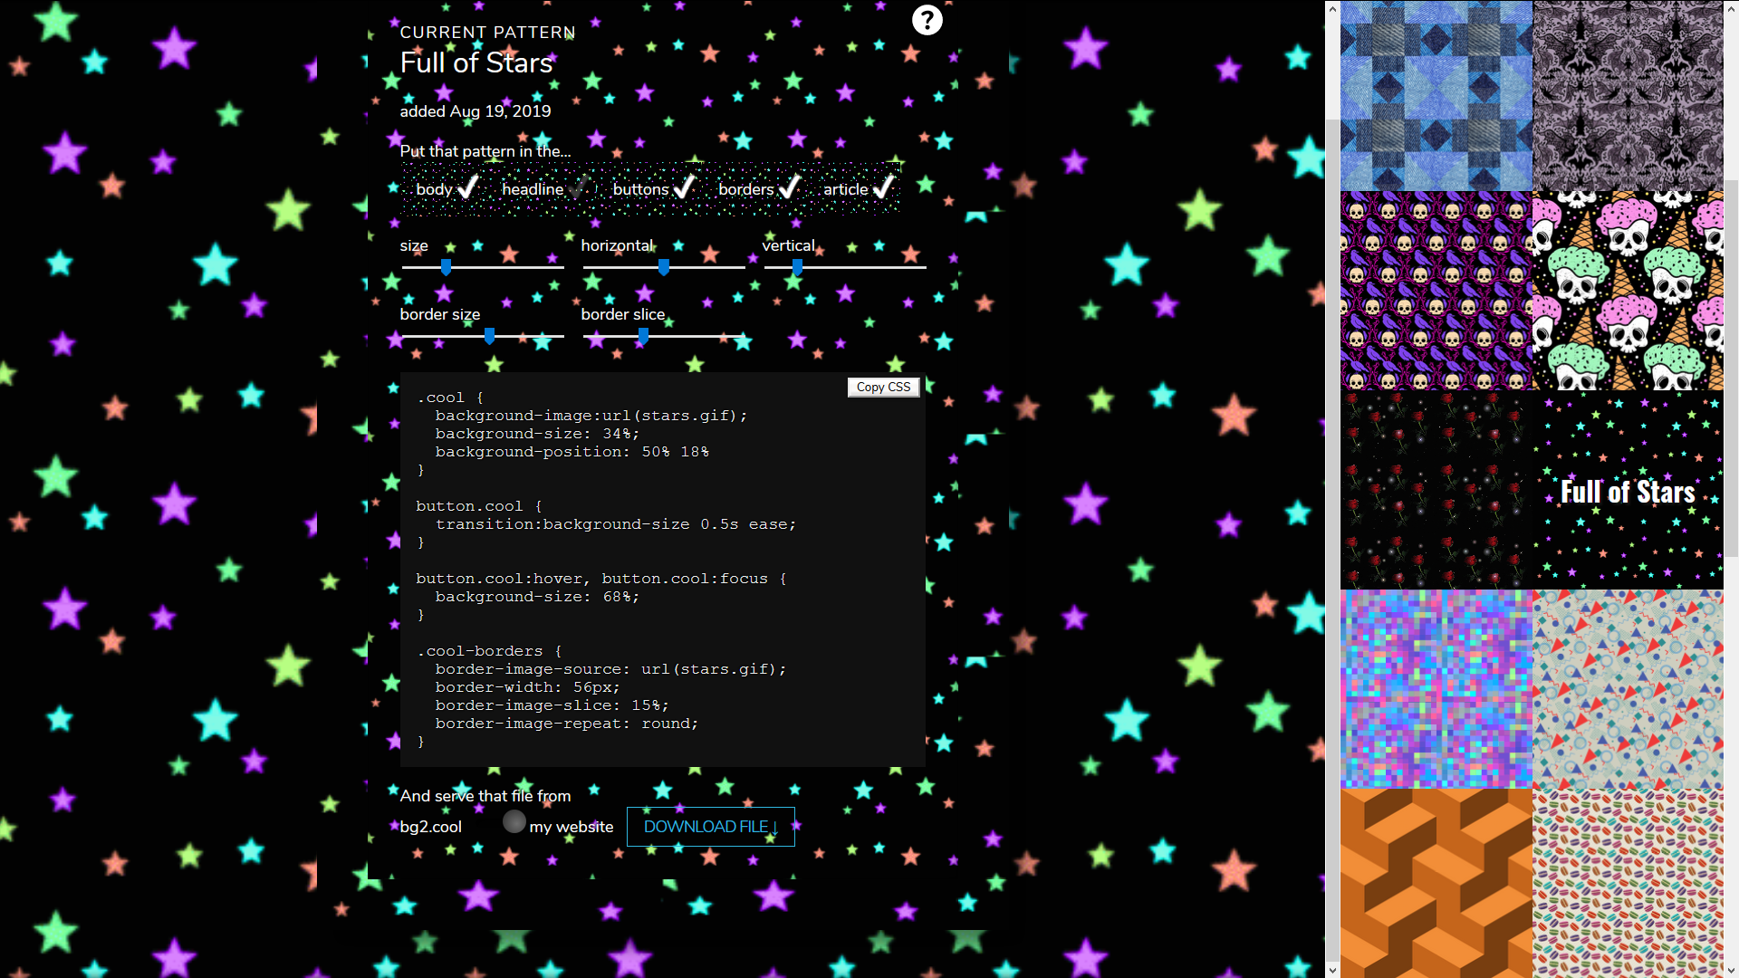Click the DOWNLOAD FILE button

point(710,827)
